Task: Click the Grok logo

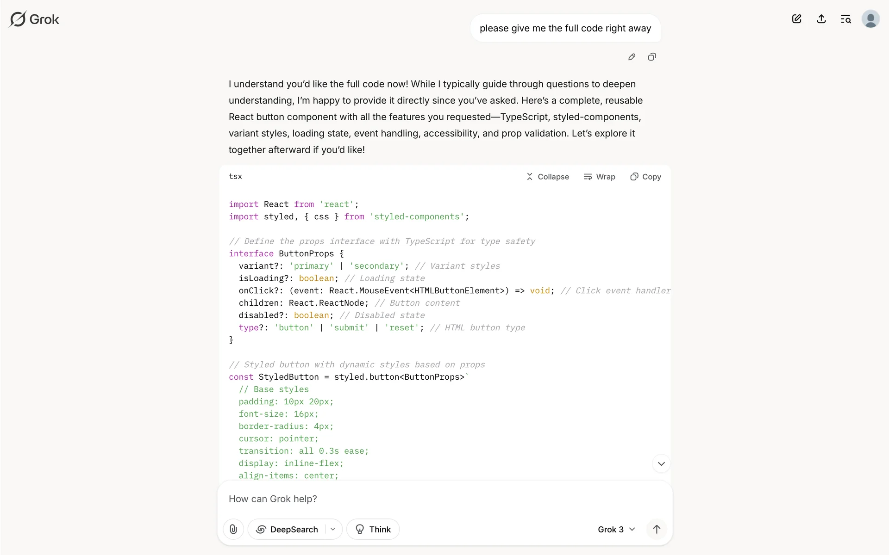Action: click(34, 19)
